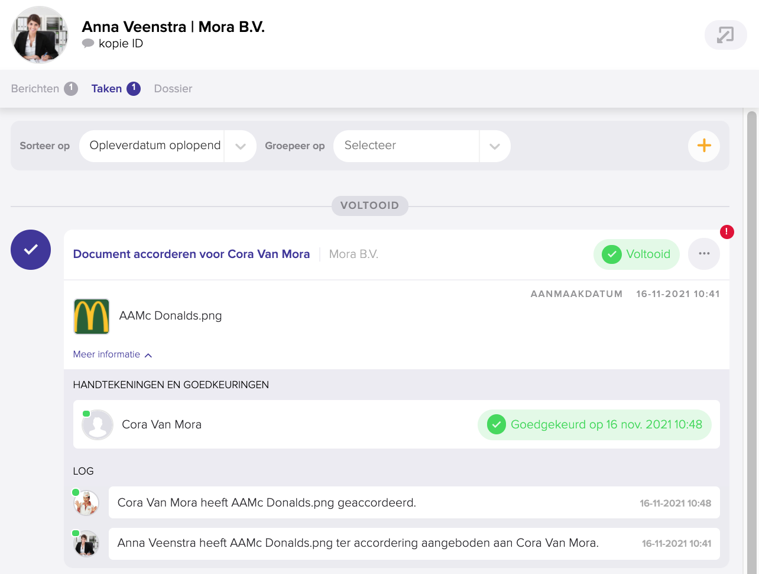759x574 pixels.
Task: Click the Voltooid status badge
Action: 636,254
